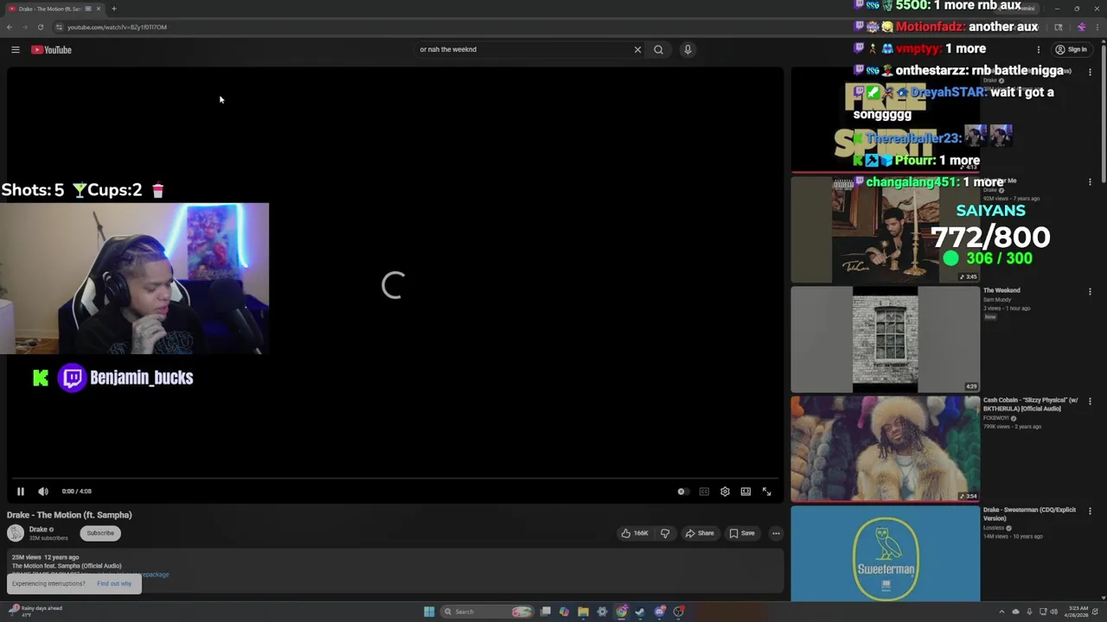Viewport: 1107px width, 622px height.
Task: Pause the video playback
Action: 21,492
